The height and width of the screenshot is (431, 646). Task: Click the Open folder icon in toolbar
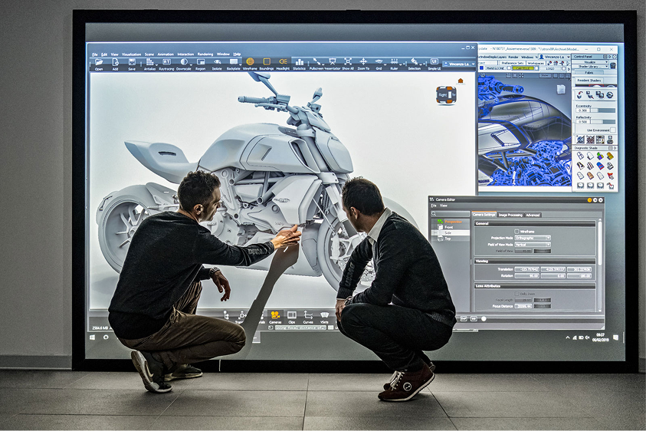pyautogui.click(x=99, y=62)
